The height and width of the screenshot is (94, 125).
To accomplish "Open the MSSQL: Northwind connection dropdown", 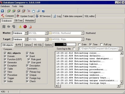I will pyautogui.click(x=83, y=33).
